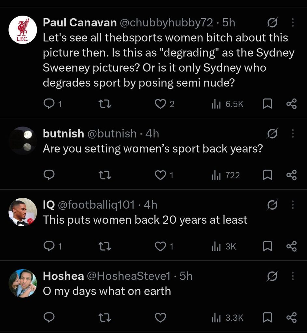Viewport: 307px width, 333px height.
Task: Reply to IQ's tweet
Action: click(x=52, y=246)
